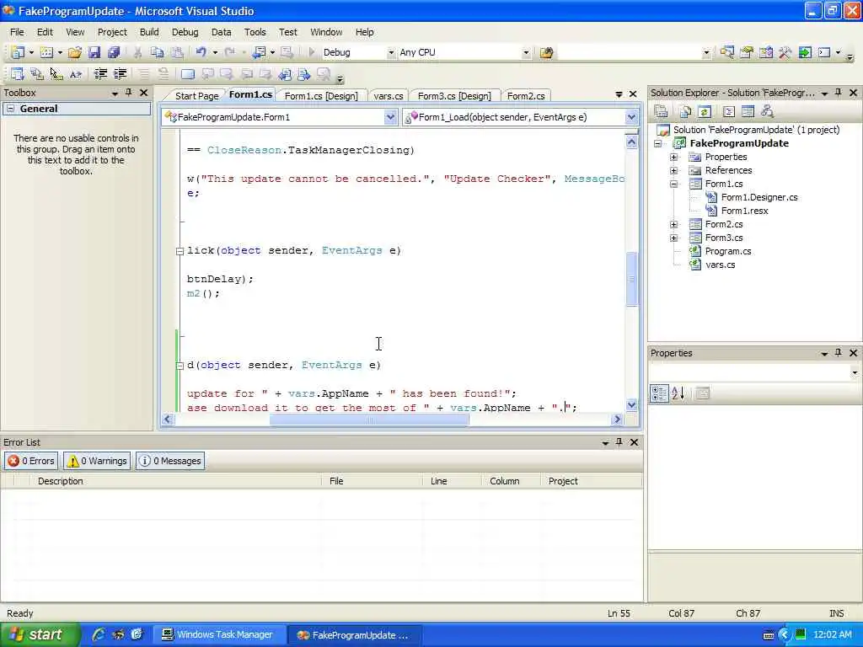
Task: Open the FakeProgramUpdate.Form1 class dropdown
Action: pos(390,116)
